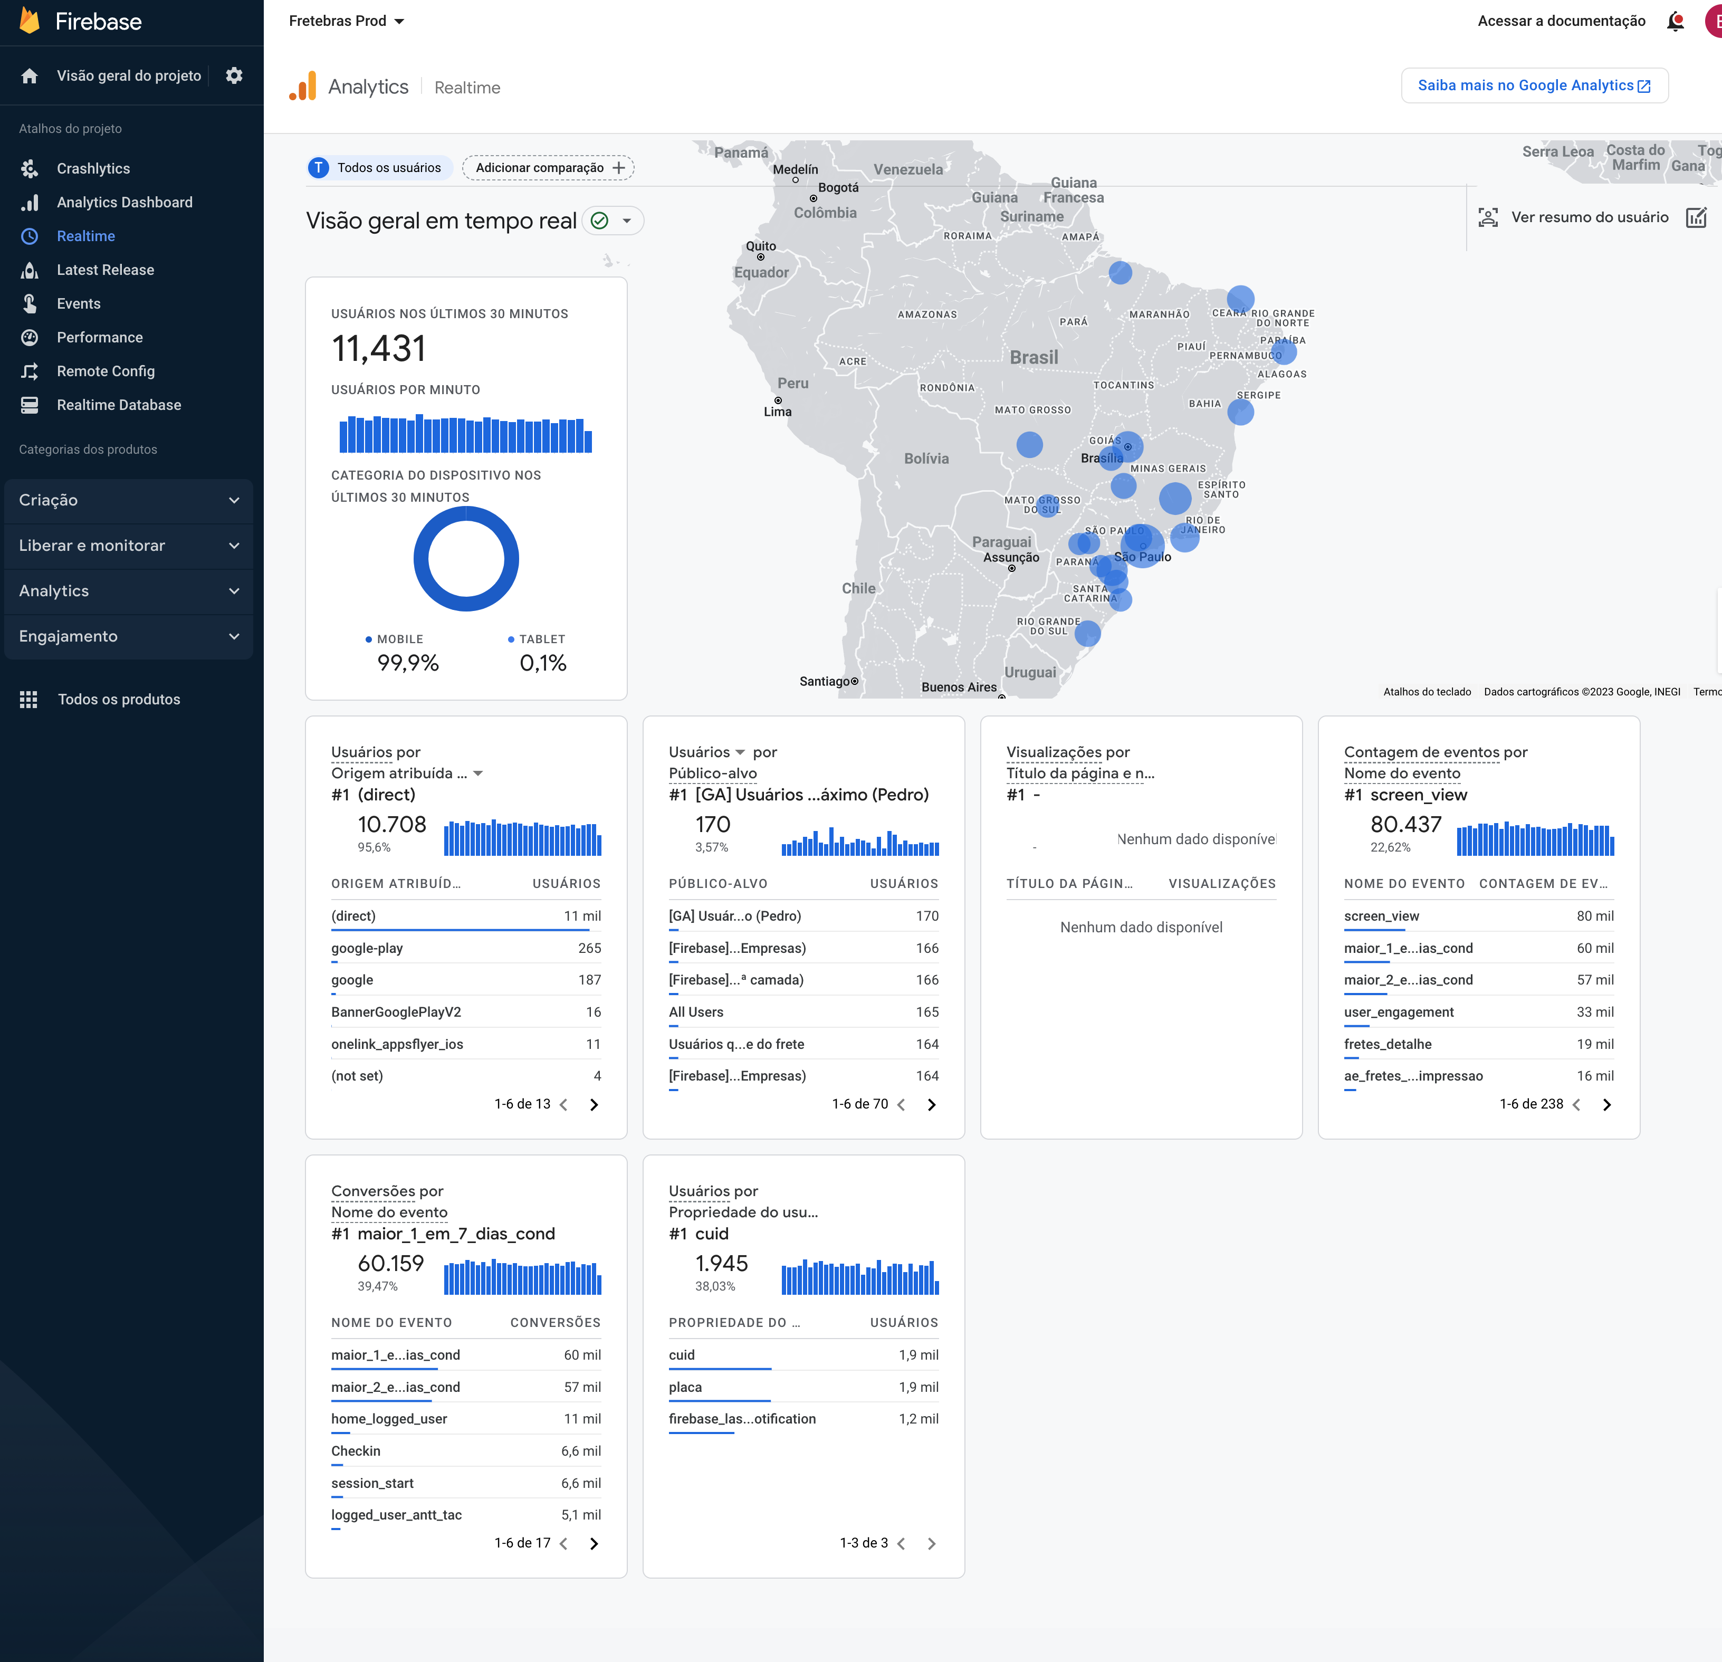Go to next page in Origem atribuída card
Viewport: 1722px width, 1662px height.
(x=594, y=1105)
